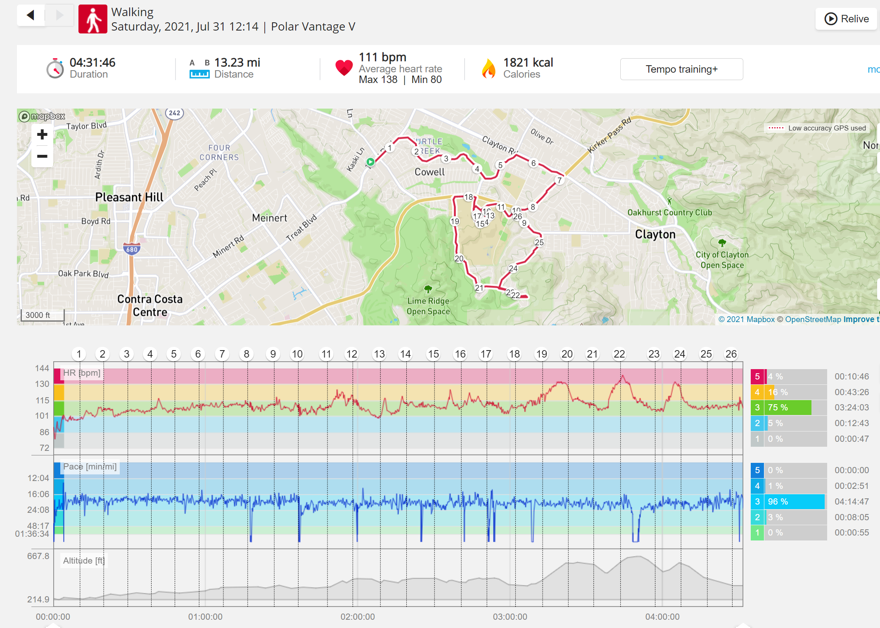Image resolution: width=880 pixels, height=628 pixels.
Task: Click the Mapbox logo on the map
Action: coord(42,116)
